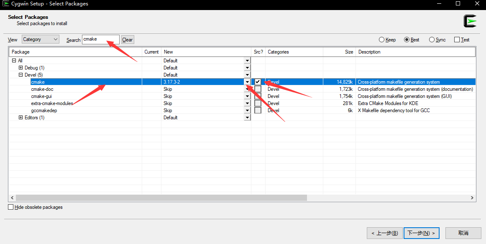The height and width of the screenshot is (244, 486).
Task: Click the New column header
Action: tap(206, 52)
